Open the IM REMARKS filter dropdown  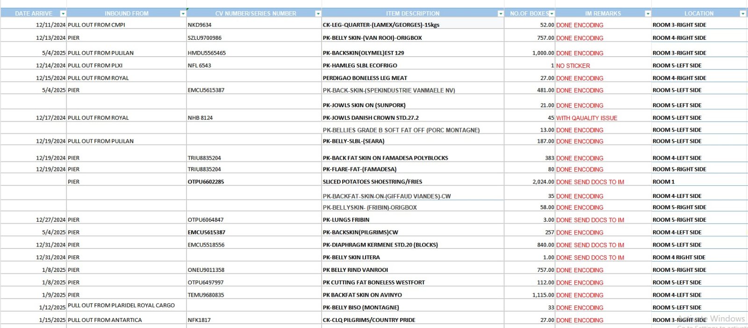pos(647,14)
